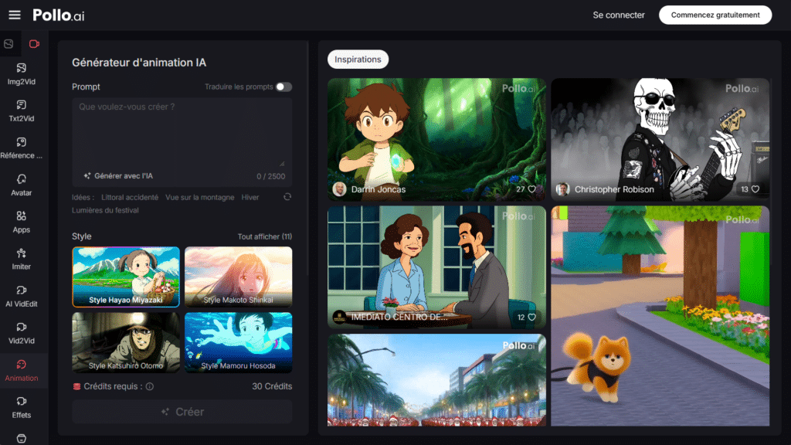Click Commencez gratuitement button

click(x=715, y=15)
